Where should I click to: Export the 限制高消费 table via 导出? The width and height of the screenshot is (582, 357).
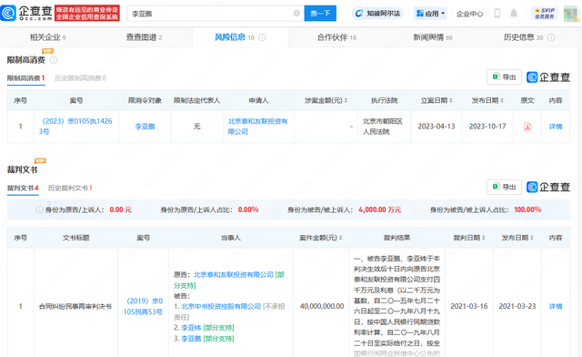pyautogui.click(x=504, y=77)
